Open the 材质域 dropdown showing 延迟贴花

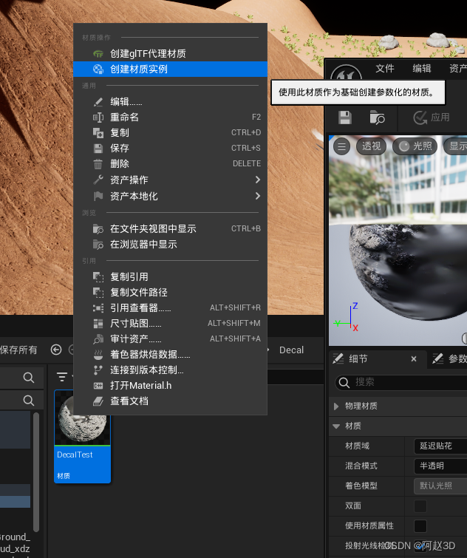440,446
